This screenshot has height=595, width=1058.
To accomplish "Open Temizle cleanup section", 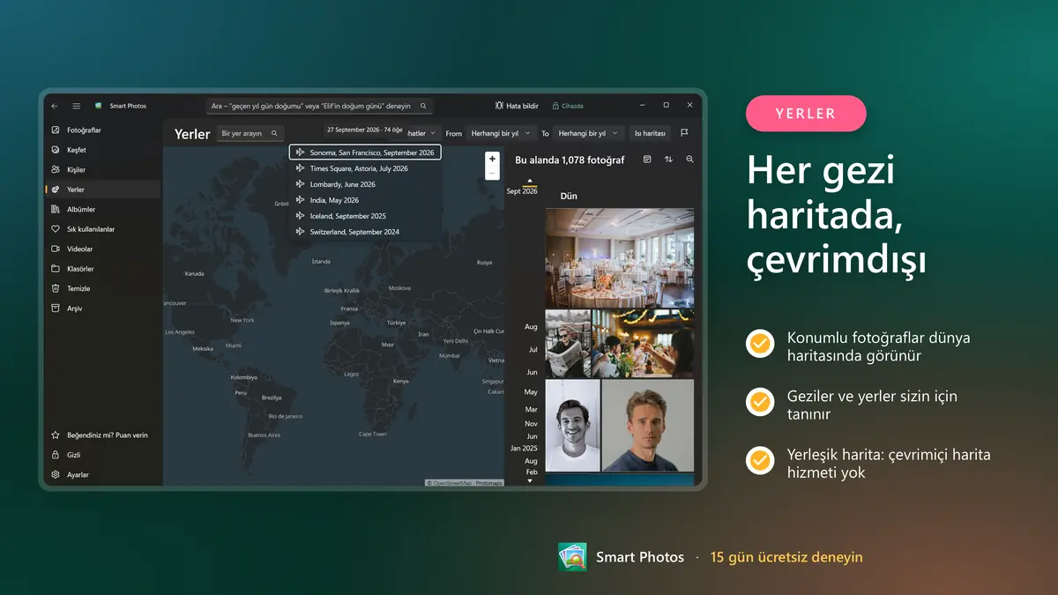I will [x=103, y=288].
